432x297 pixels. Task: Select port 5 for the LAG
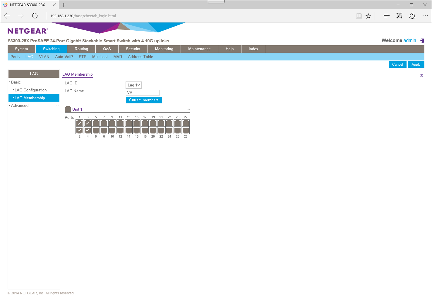96,123
